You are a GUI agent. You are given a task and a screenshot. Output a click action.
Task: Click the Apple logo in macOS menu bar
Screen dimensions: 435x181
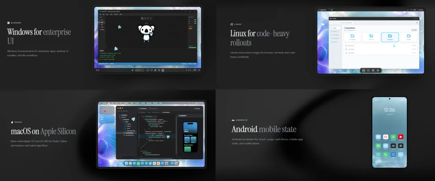[100, 103]
